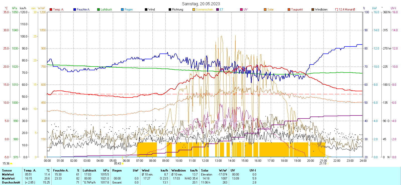The image size is (401, 185).
Task: Toggle the 12.4 Monat-Ø outlined box
Action: click(337, 9)
